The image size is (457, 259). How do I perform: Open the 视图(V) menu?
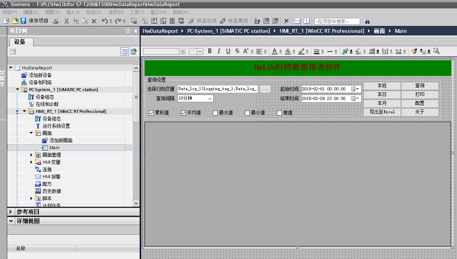point(52,12)
